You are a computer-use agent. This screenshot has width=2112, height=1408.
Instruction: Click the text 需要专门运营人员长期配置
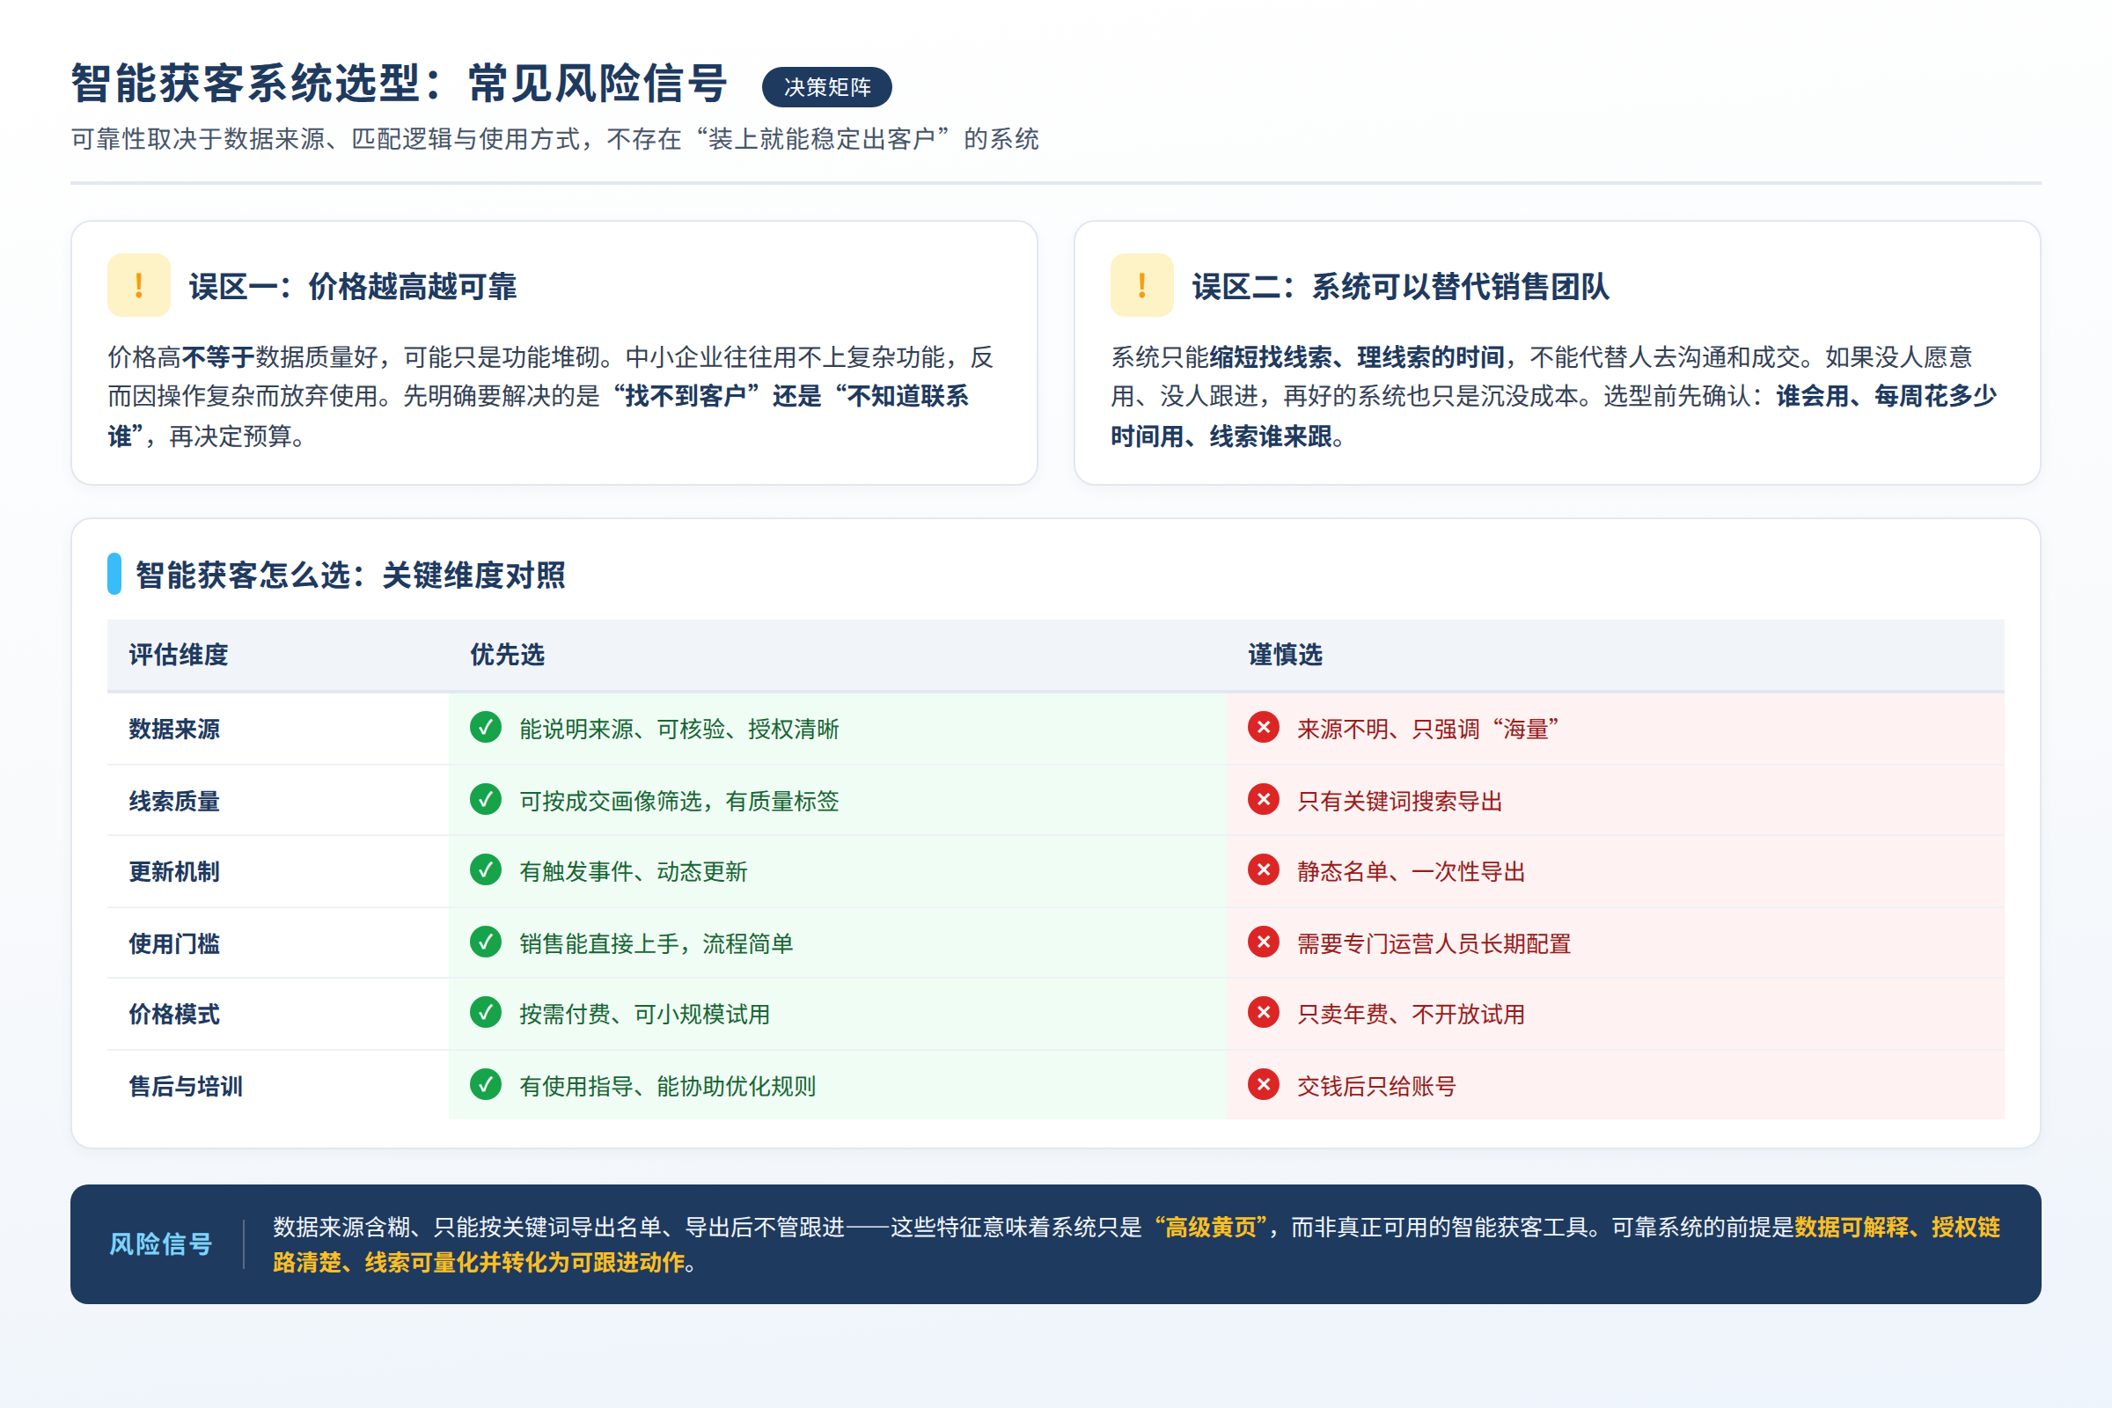click(1434, 943)
